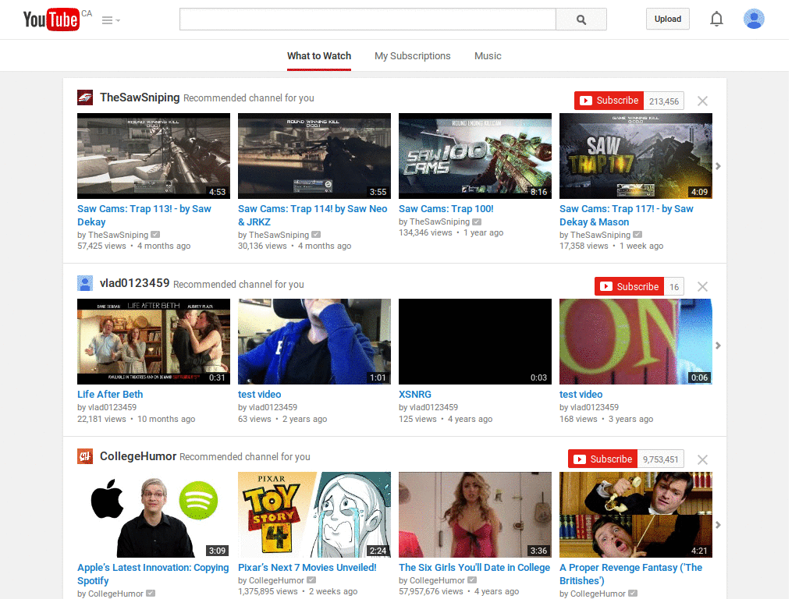Screen dimensions: 799x599
Task: Click TheSawSniping subscriber count 213,456
Action: pyautogui.click(x=663, y=101)
